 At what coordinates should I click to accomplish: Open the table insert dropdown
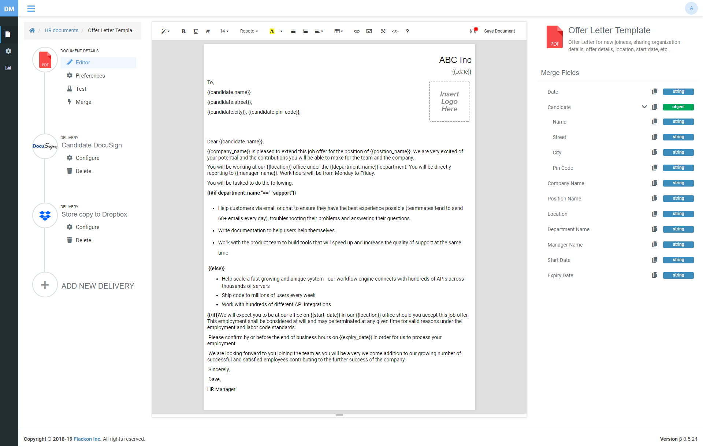point(338,31)
